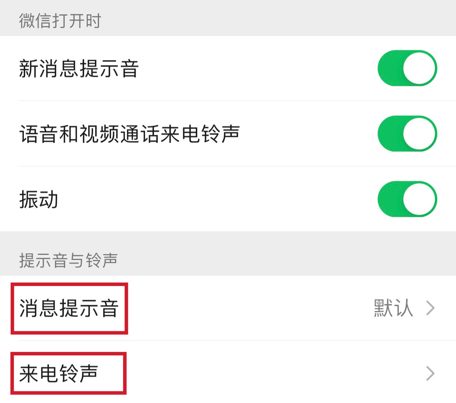Select the 默认 value text
Image resolution: width=456 pixels, height=403 pixels.
pos(393,308)
